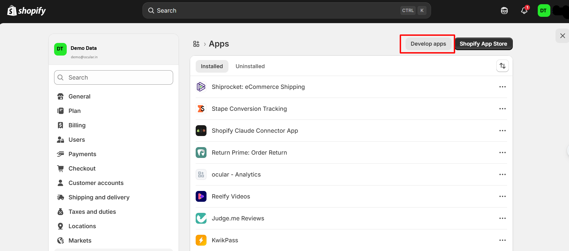Click the Billing receipt icon in sidebar
Image resolution: width=569 pixels, height=251 pixels.
tap(60, 125)
